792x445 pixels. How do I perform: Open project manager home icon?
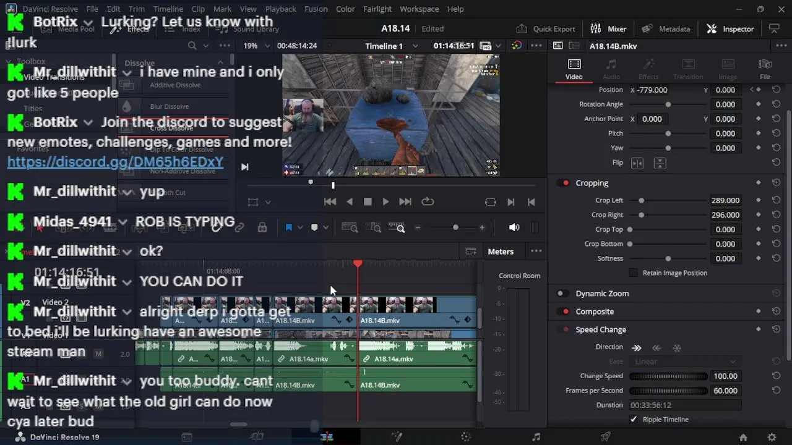pos(743,437)
